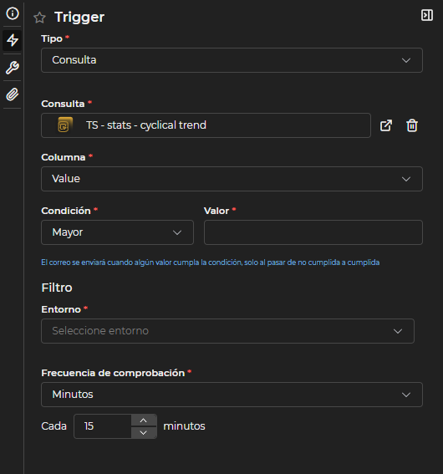443x474 pixels.
Task: Open the Seleccione entorno dropdown
Action: coord(227,331)
